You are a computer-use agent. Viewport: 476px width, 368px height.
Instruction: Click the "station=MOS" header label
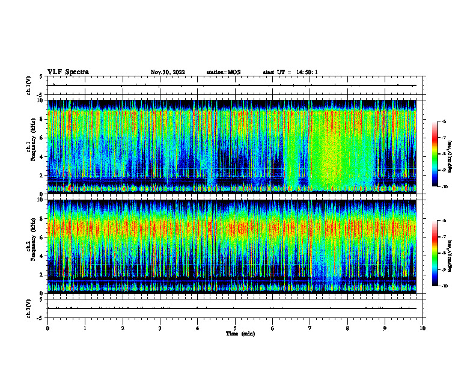pos(224,72)
